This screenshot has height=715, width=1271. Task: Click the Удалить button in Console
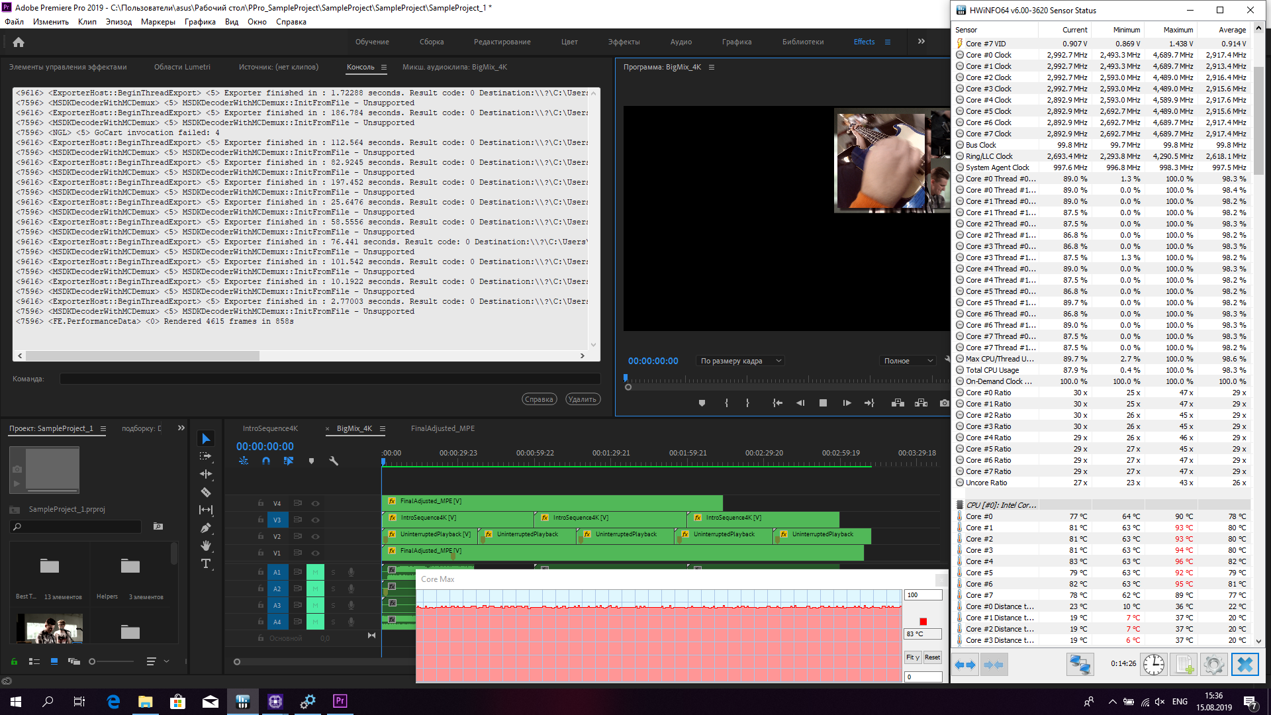tap(583, 399)
